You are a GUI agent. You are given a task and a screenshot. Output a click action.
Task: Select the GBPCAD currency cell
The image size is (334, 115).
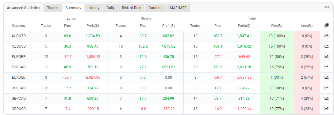pyautogui.click(x=19, y=99)
